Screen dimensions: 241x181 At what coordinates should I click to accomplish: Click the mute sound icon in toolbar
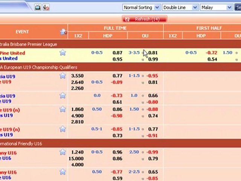[46, 7]
